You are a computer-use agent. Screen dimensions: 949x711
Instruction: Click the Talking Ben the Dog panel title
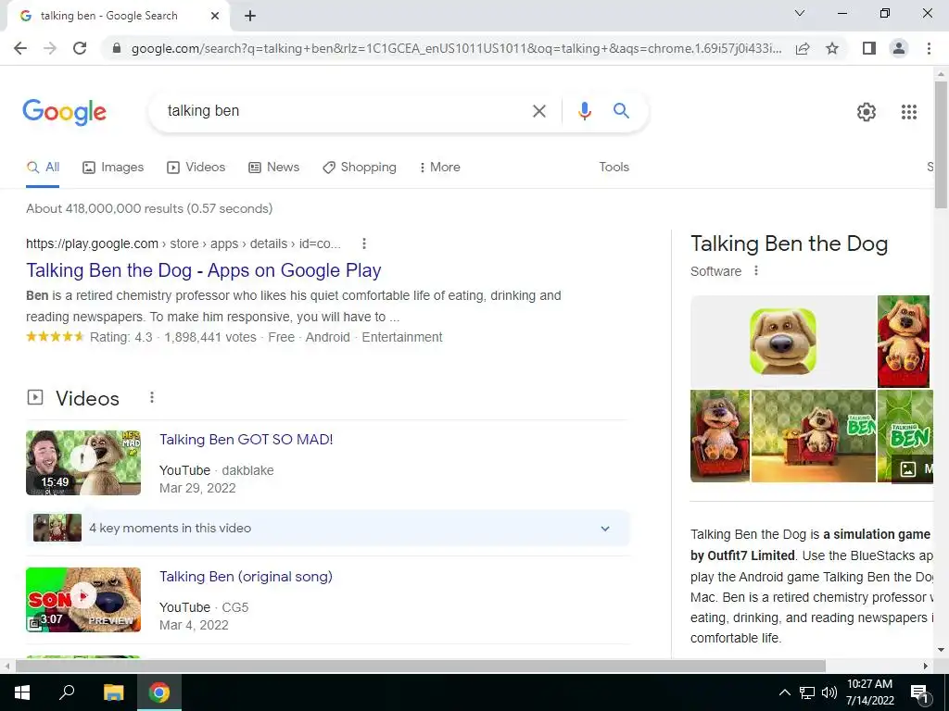(789, 243)
